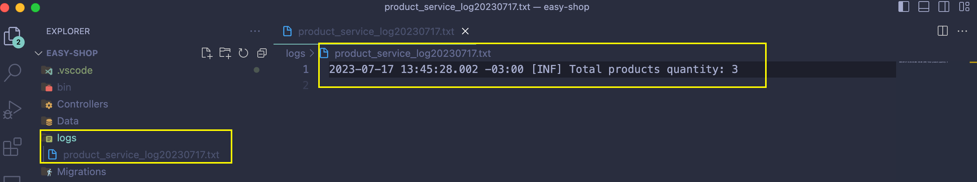Click the logs breadcrumb segment

coord(295,53)
